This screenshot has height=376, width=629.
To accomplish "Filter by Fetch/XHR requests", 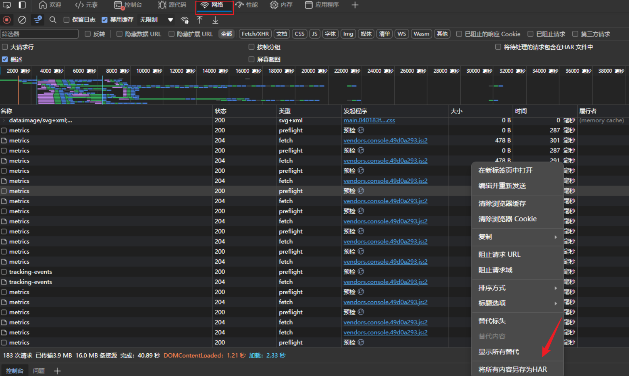I will (x=255, y=34).
